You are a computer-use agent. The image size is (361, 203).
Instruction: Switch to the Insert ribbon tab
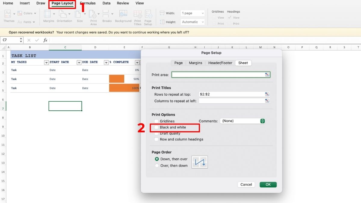point(25,3)
